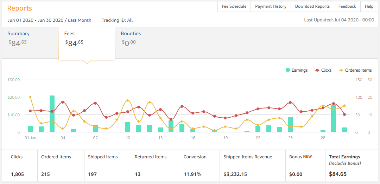
Task: Click the red Clicks legend marker
Action: click(317, 70)
